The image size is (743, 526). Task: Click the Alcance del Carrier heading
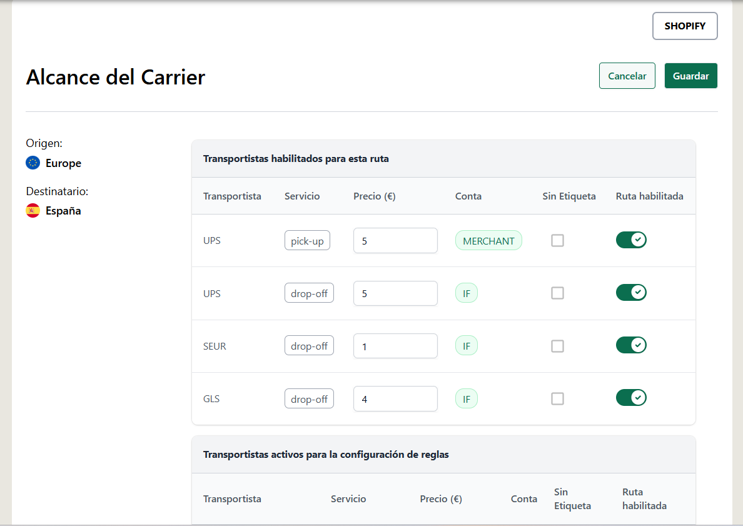[115, 77]
